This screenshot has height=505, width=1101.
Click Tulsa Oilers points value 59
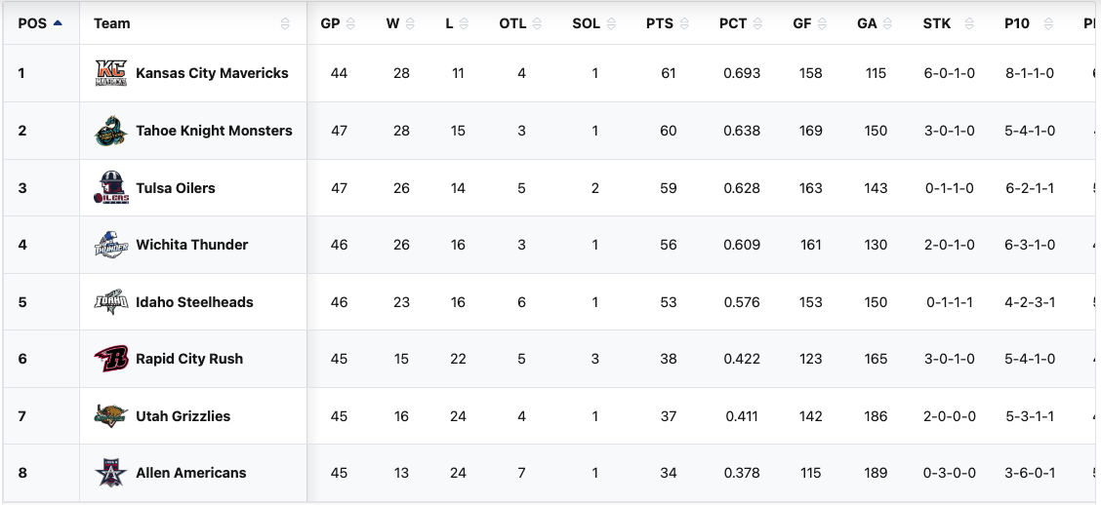point(669,188)
